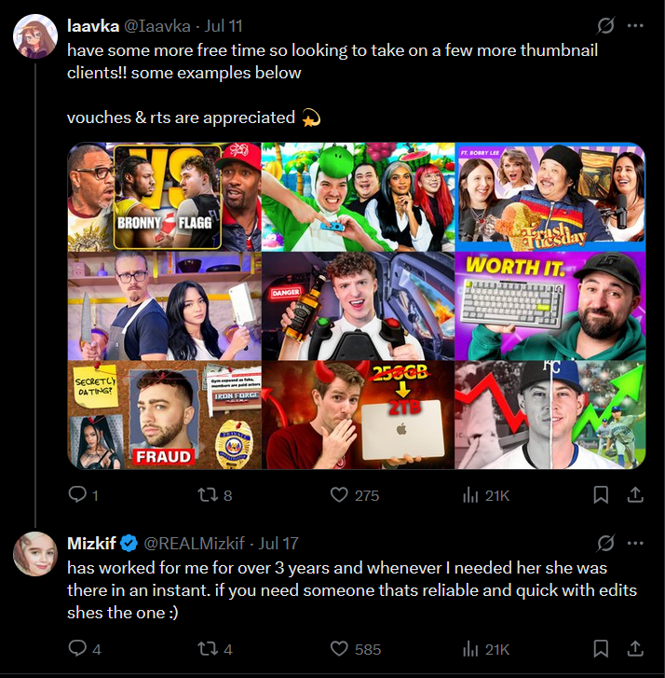The width and height of the screenshot is (665, 678).
Task: Retweet laavka's thumbnail post
Action: [208, 494]
